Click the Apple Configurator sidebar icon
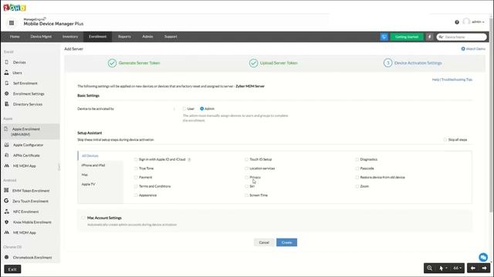The width and height of the screenshot is (494, 277). click(x=7, y=145)
